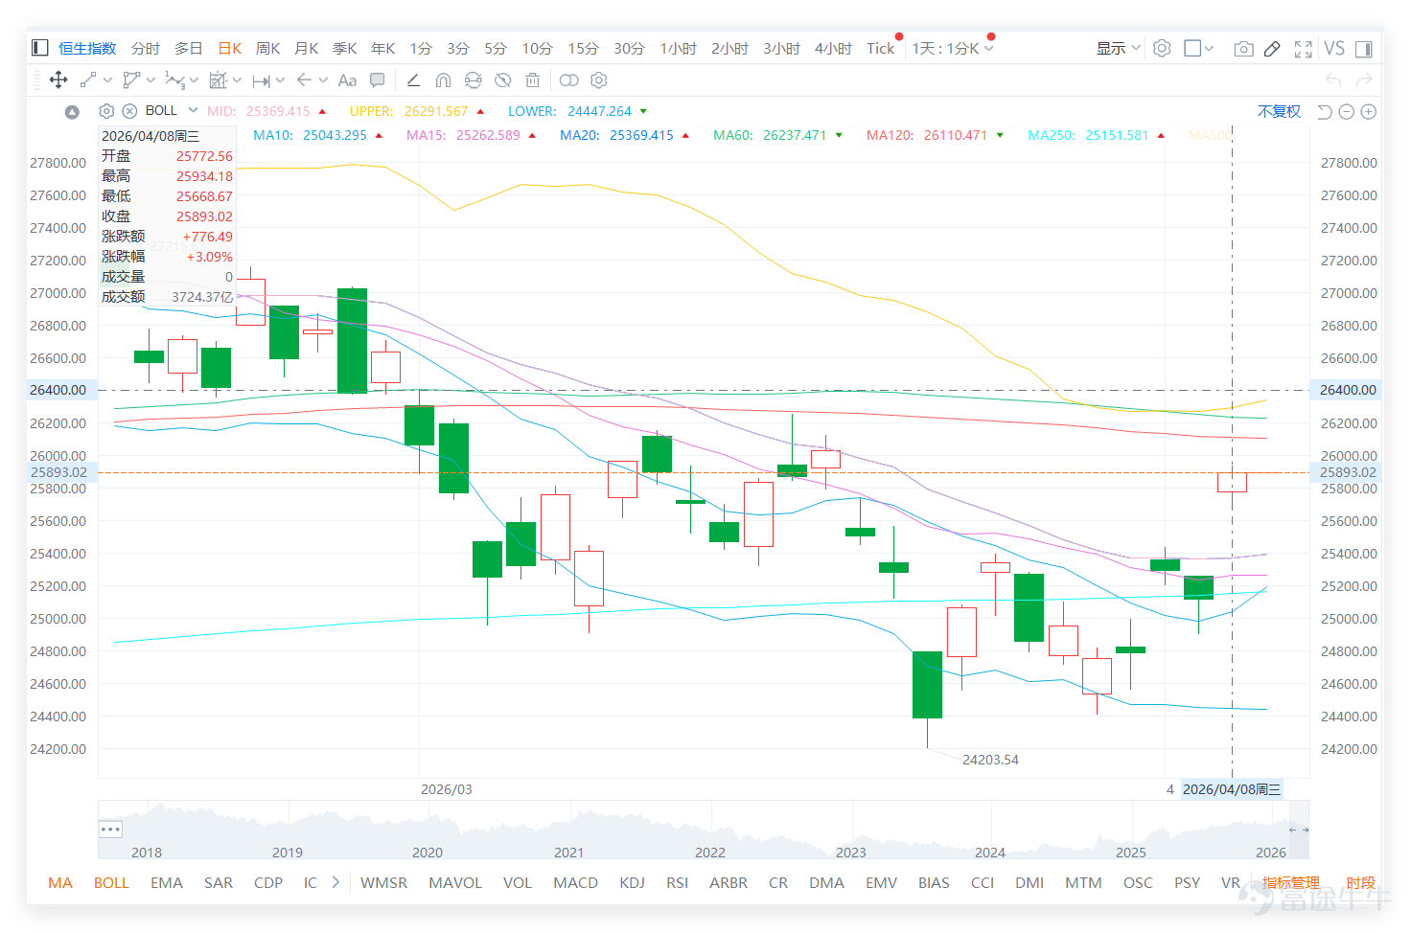Open the VS comparison tool
Screen dimensions: 1411x933
[x=1334, y=48]
